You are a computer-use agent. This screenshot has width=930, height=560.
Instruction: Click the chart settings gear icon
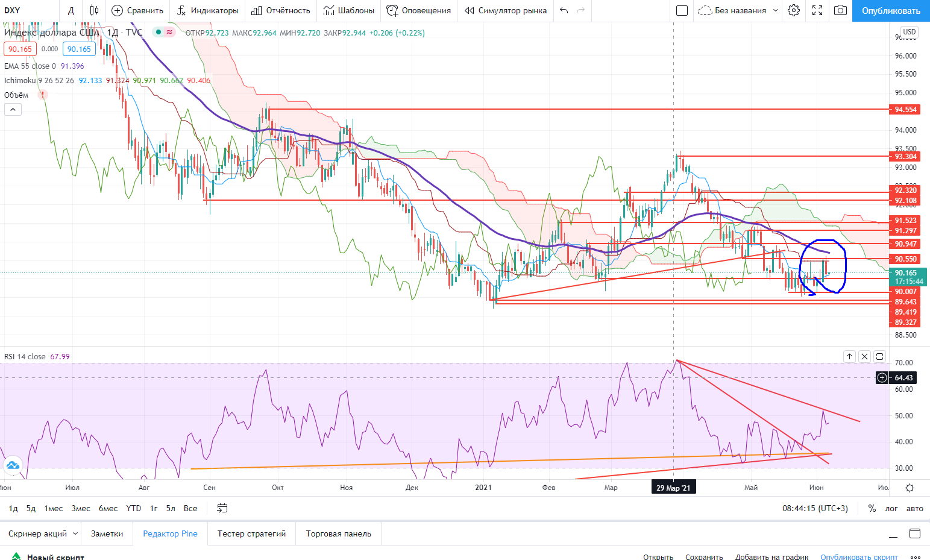(x=794, y=10)
